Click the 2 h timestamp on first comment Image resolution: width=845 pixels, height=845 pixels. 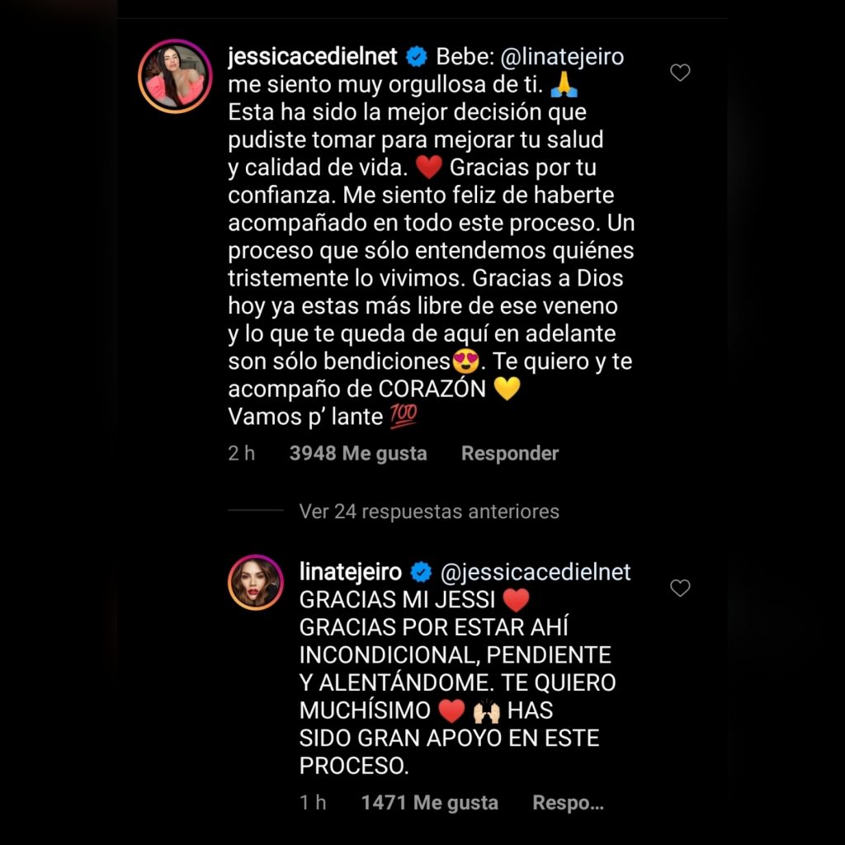[241, 453]
